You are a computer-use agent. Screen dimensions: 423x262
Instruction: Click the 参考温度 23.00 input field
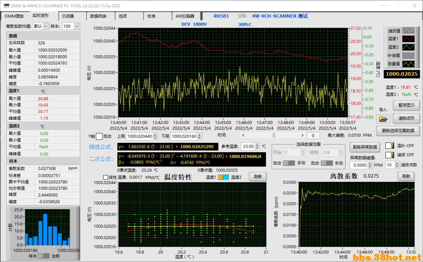tap(248, 146)
